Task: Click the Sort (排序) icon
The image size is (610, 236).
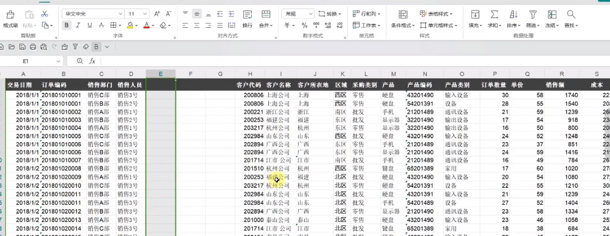Action: tap(513, 14)
